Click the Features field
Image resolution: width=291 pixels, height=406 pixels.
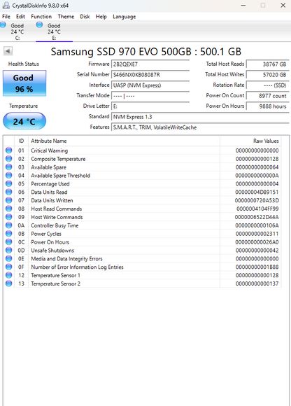point(200,127)
